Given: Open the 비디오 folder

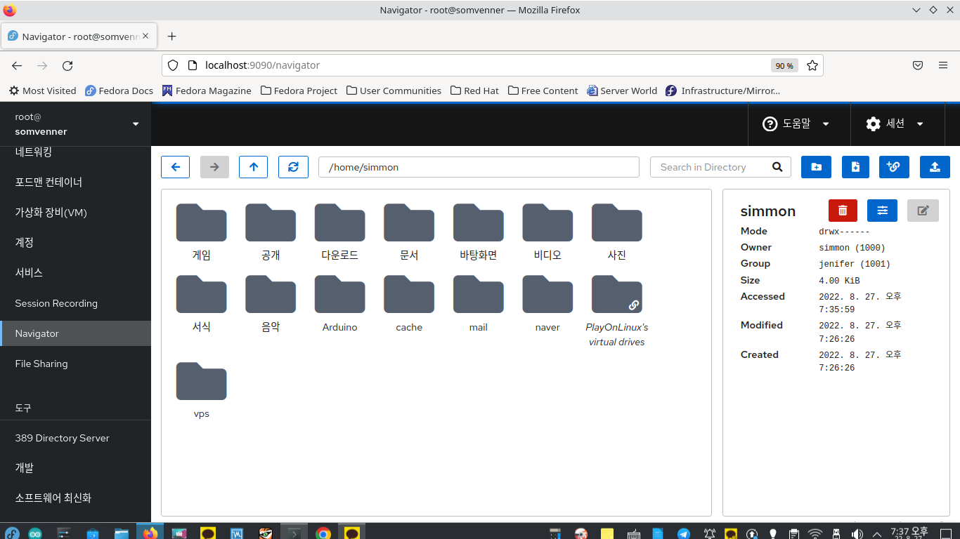Looking at the screenshot, I should (x=547, y=232).
